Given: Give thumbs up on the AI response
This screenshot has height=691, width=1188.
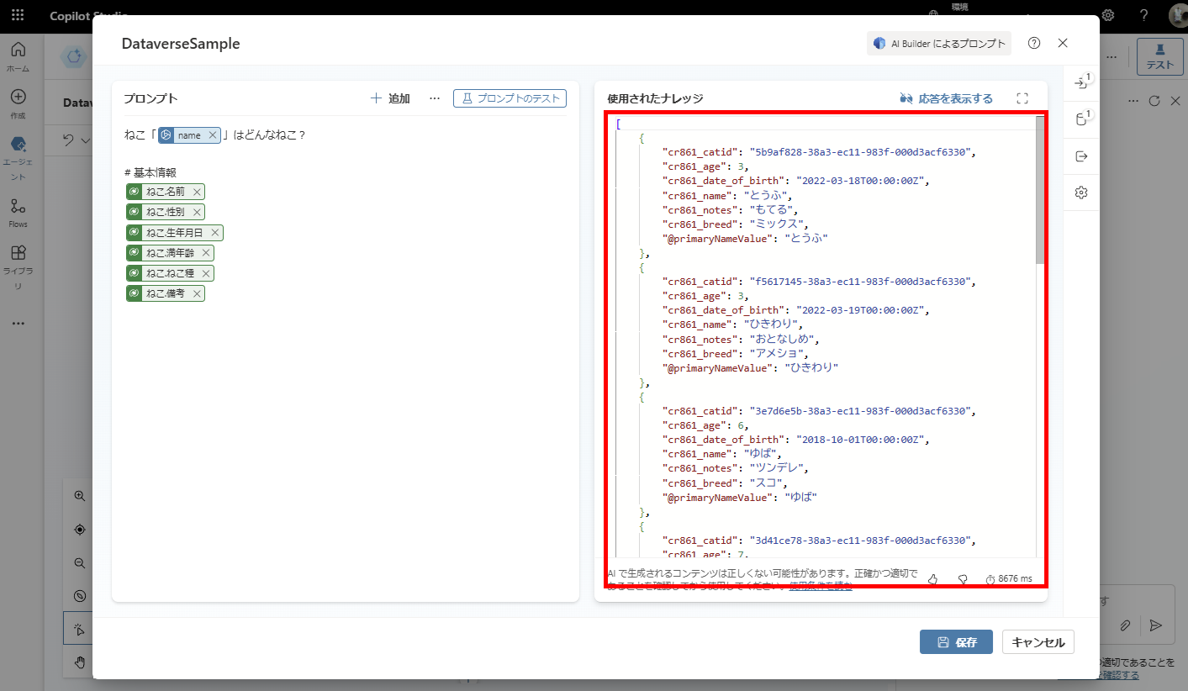Looking at the screenshot, I should (932, 579).
